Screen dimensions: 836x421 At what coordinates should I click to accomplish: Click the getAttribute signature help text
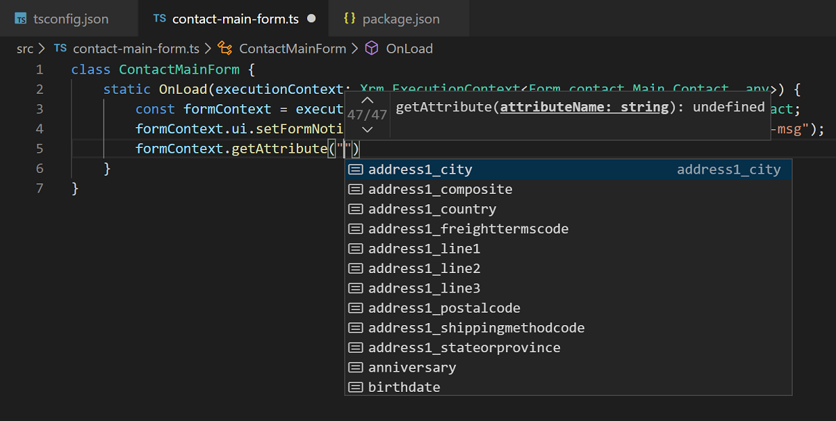(580, 107)
